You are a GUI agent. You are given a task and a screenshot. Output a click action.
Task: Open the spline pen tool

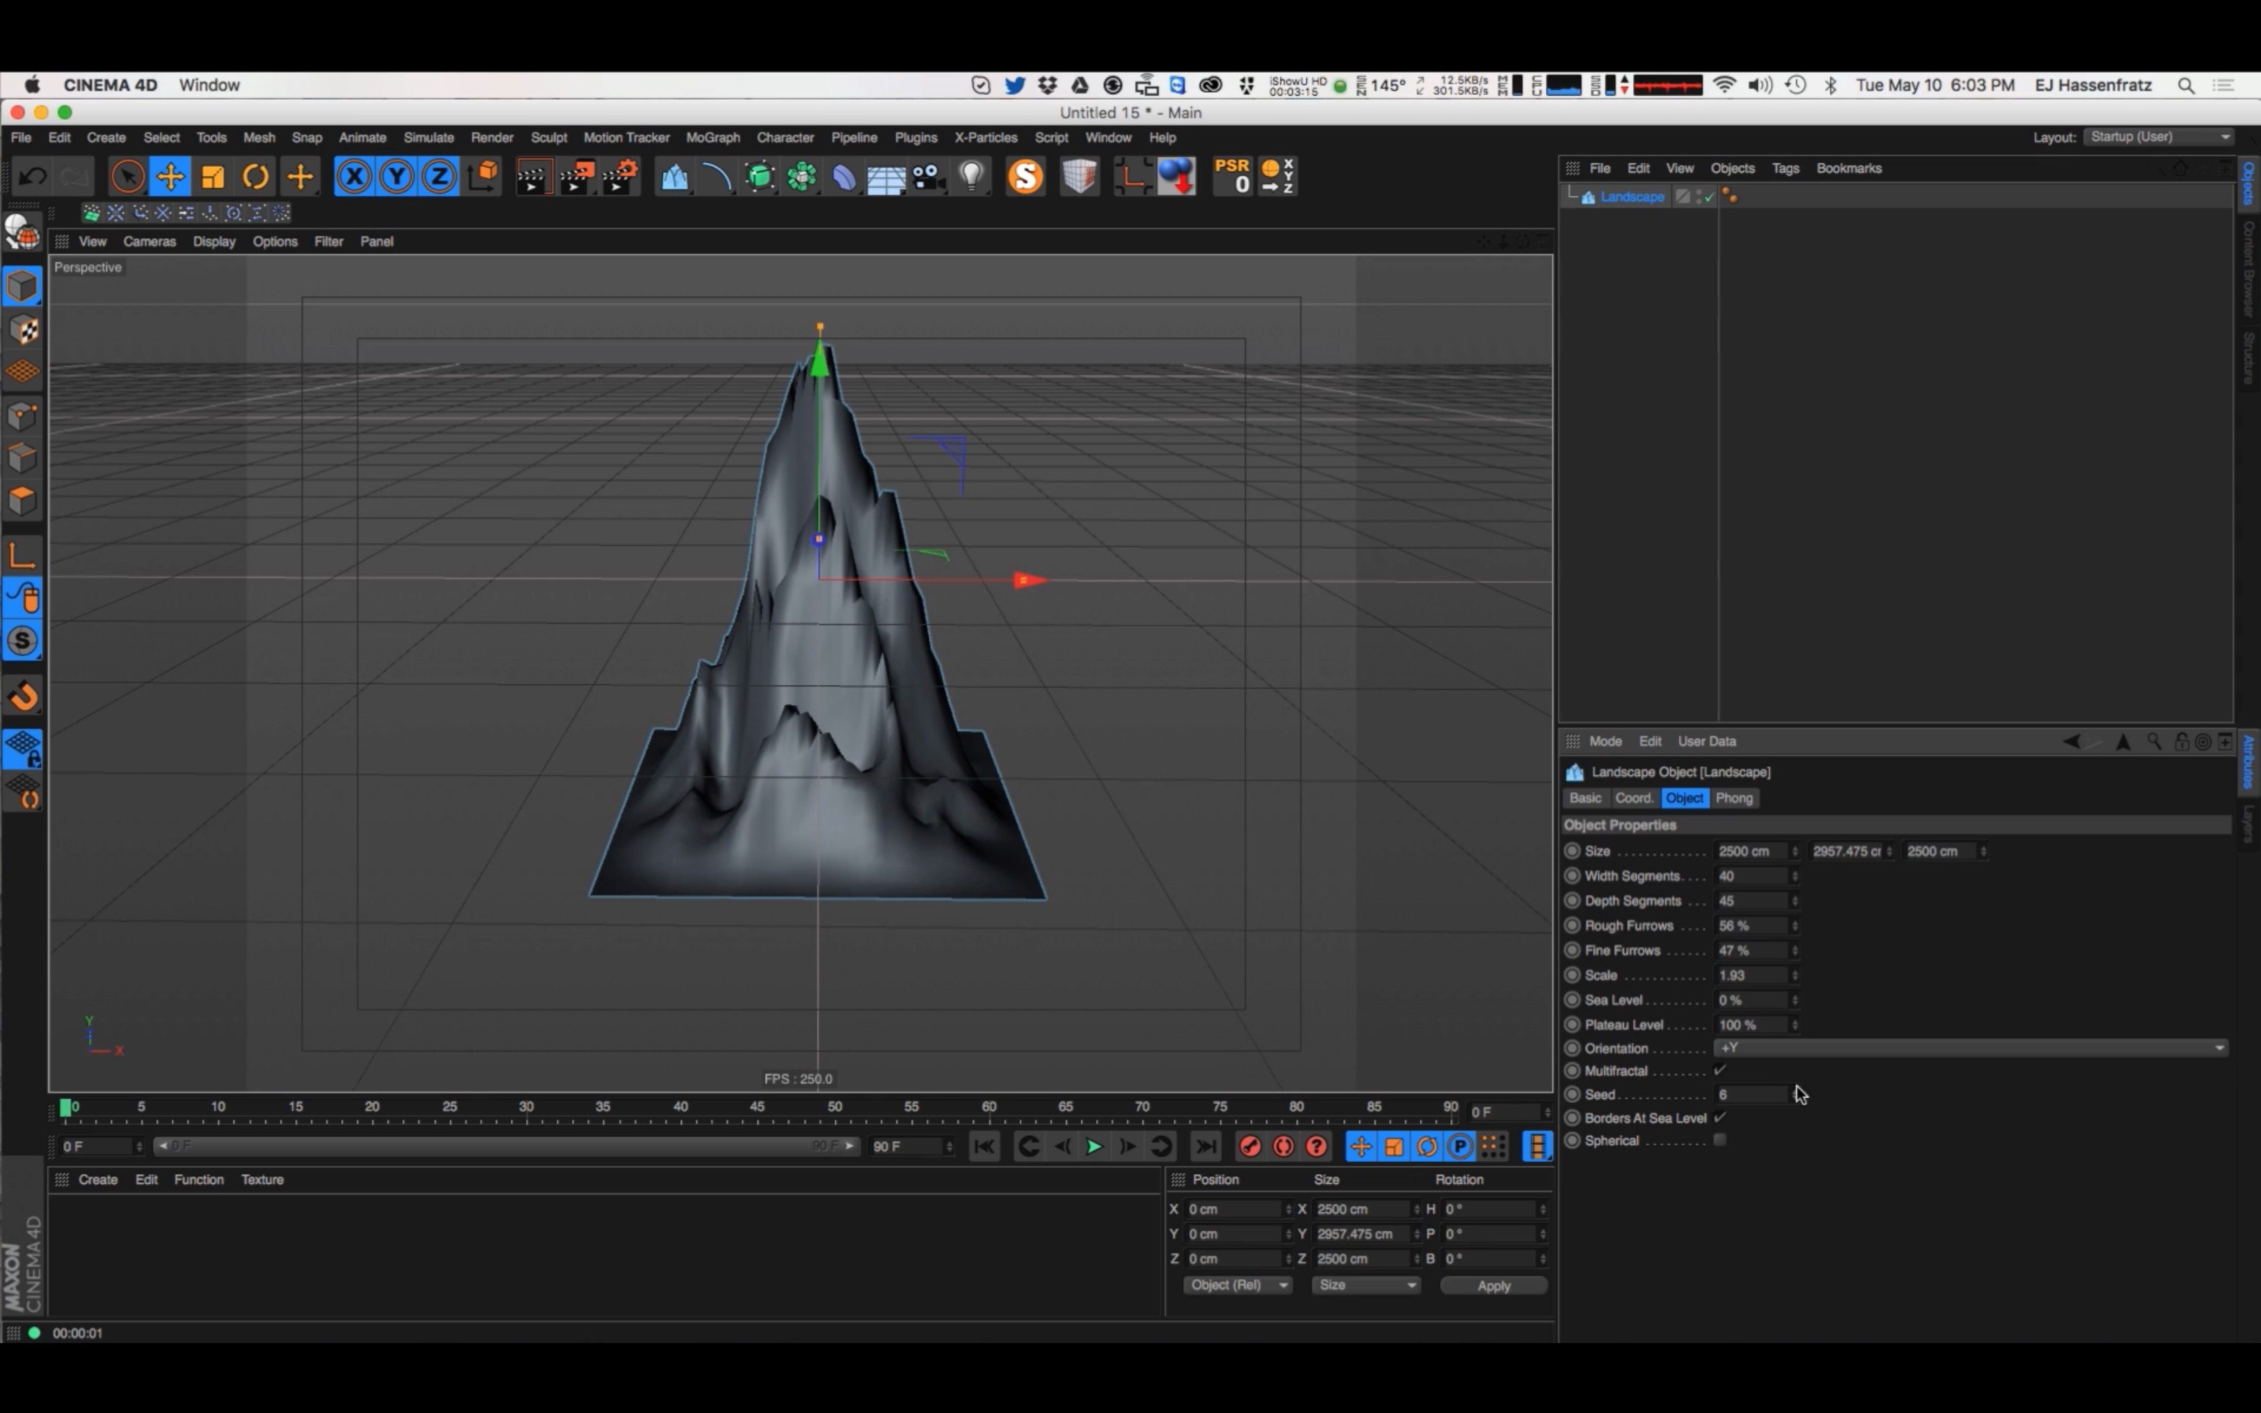click(x=717, y=176)
